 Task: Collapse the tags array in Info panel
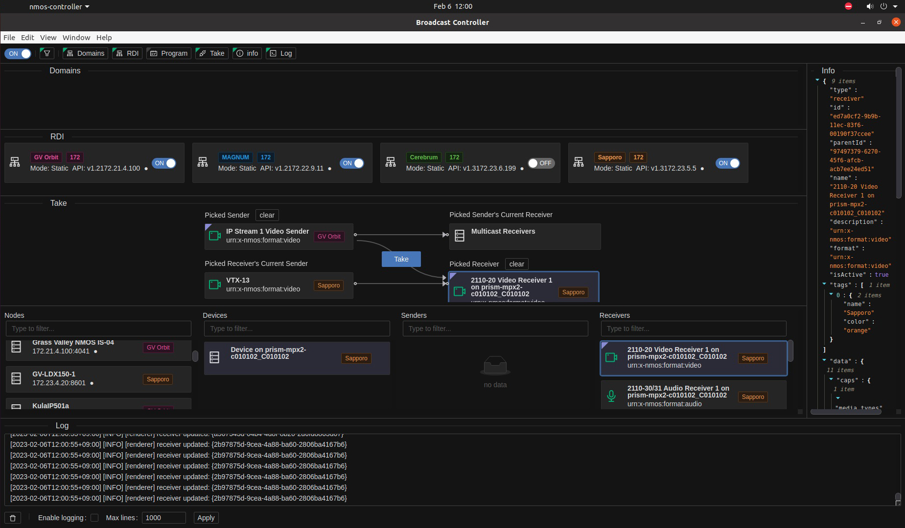[x=824, y=284]
